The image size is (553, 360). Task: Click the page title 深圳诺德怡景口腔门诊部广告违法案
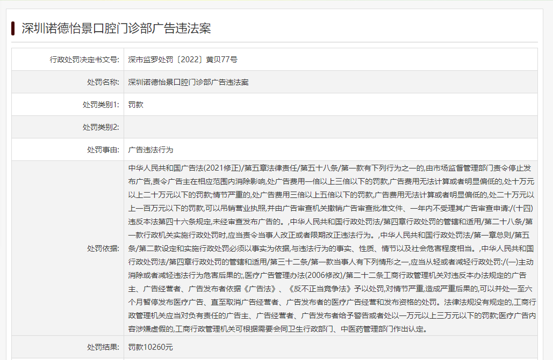116,28
